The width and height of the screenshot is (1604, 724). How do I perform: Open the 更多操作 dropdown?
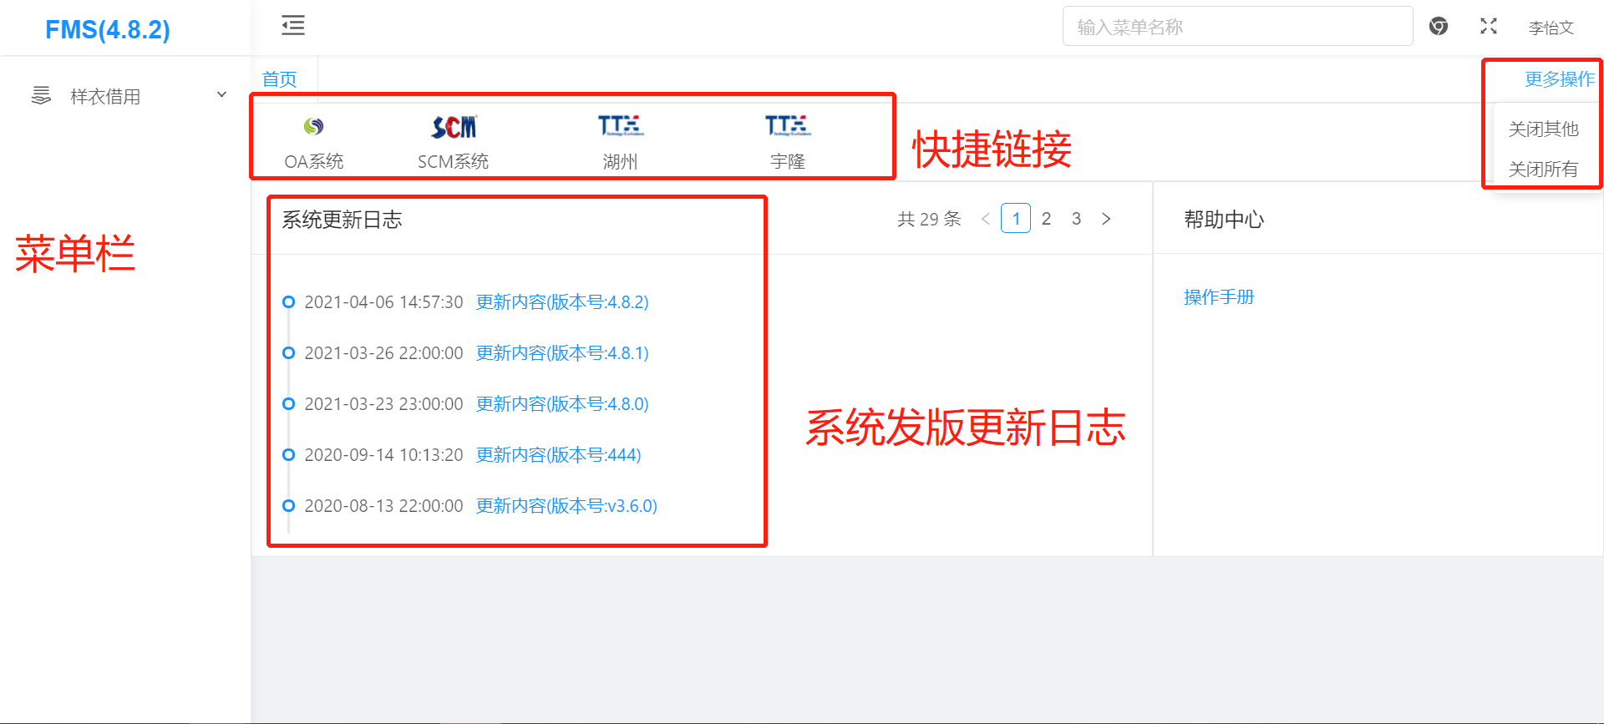[1559, 79]
